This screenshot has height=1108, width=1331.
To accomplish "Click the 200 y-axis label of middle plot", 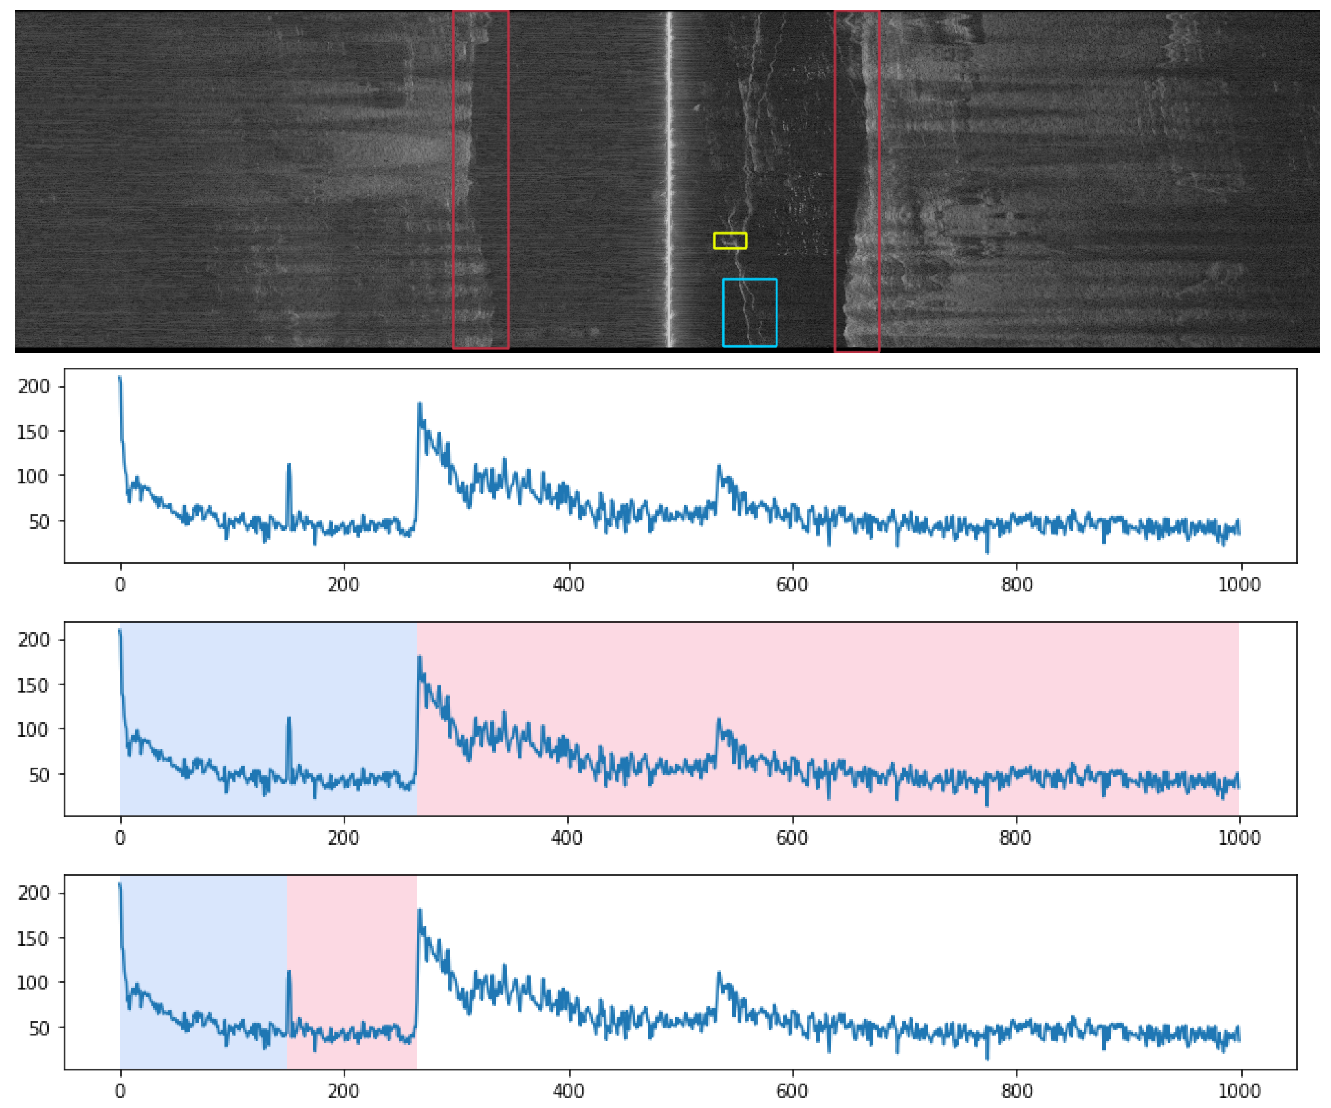I will pos(33,640).
